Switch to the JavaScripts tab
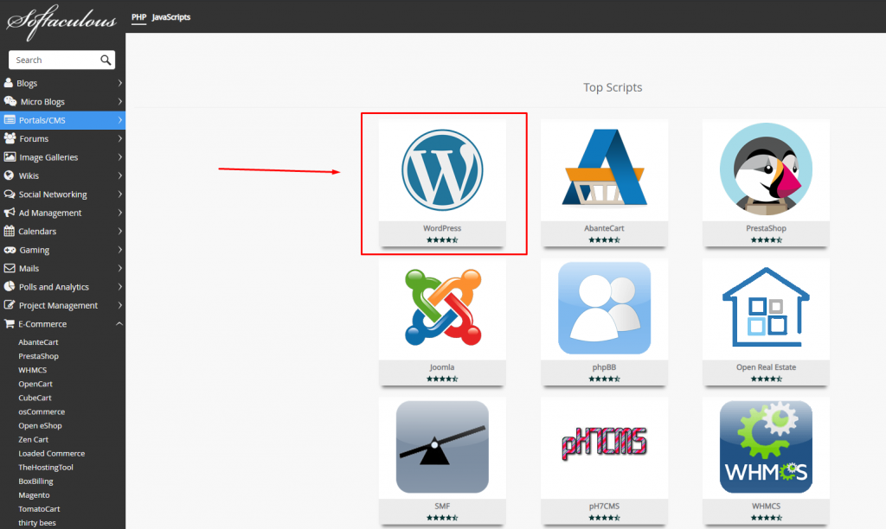886x529 pixels. point(171,17)
